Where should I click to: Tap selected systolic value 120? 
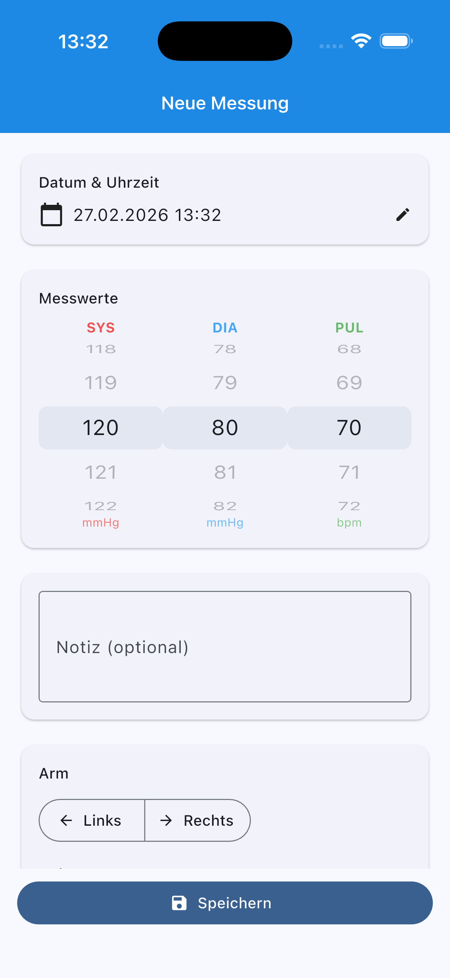click(x=101, y=428)
